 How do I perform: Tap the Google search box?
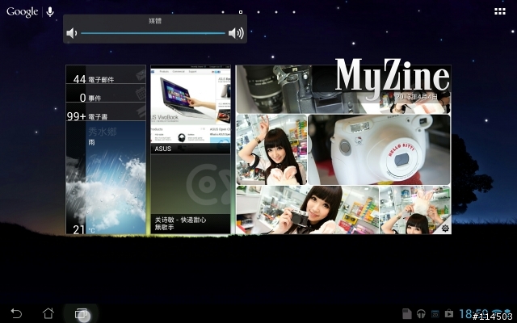tap(23, 12)
